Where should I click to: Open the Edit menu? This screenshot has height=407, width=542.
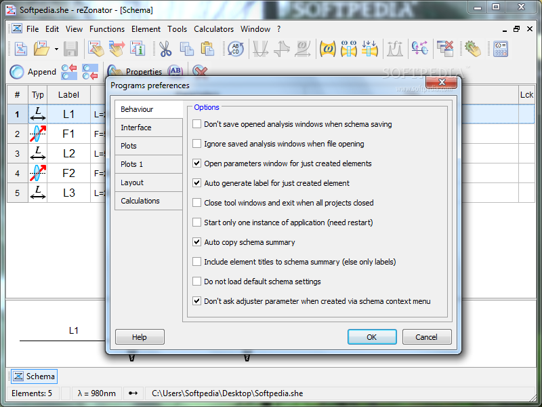(52, 29)
